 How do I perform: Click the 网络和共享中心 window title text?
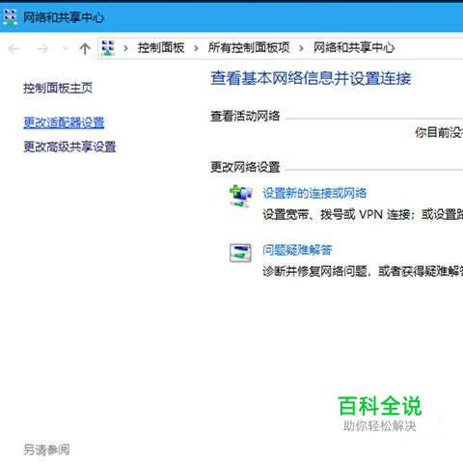[64, 17]
